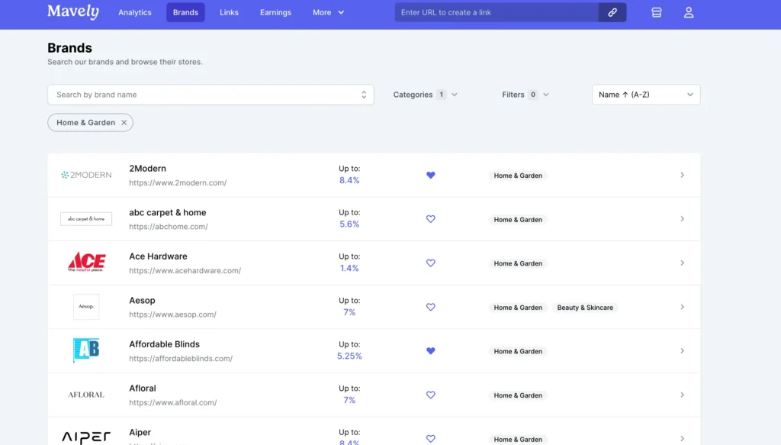The width and height of the screenshot is (781, 445).
Task: Click the Mavely logo
Action: (x=73, y=11)
